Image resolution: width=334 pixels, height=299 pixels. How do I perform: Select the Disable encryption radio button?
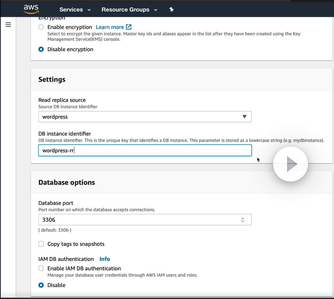[41, 49]
